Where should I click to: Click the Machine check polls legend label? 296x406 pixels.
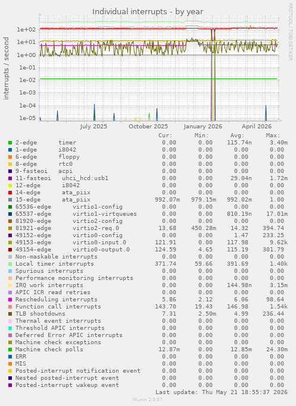pyautogui.click(x=49, y=350)
